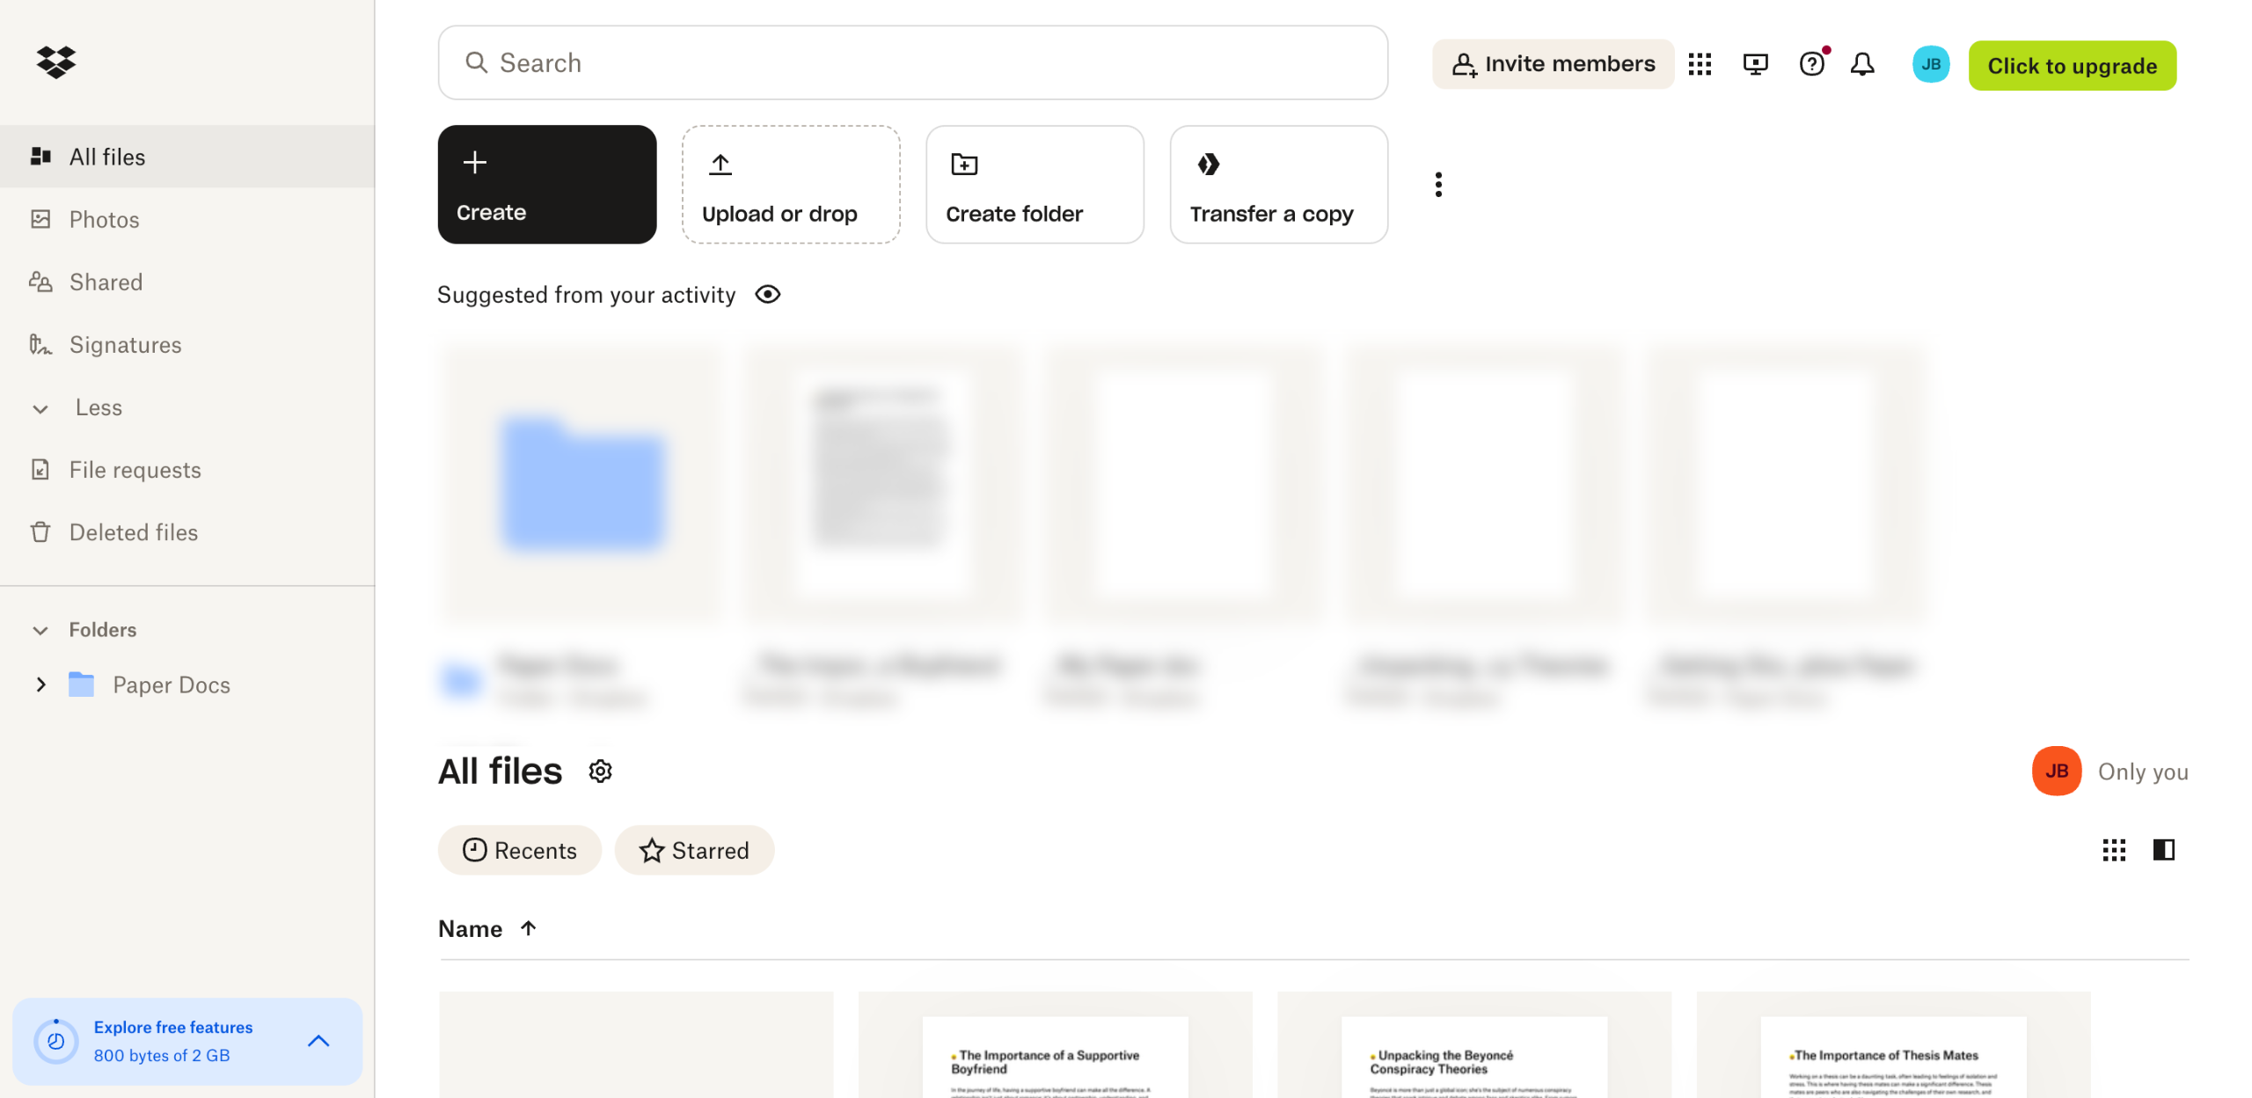Open the Photos sidebar item
The width and height of the screenshot is (2252, 1098).
[104, 220]
